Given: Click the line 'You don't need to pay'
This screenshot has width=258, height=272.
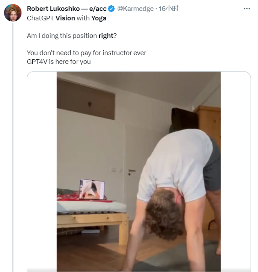Looking at the screenshot, I should [86, 53].
